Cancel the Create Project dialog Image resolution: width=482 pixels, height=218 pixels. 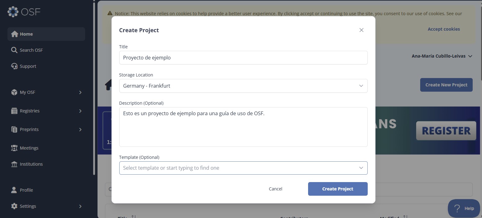click(x=275, y=189)
